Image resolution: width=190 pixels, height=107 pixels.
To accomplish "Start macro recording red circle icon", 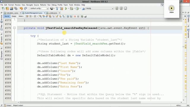I will coord(75,16).
